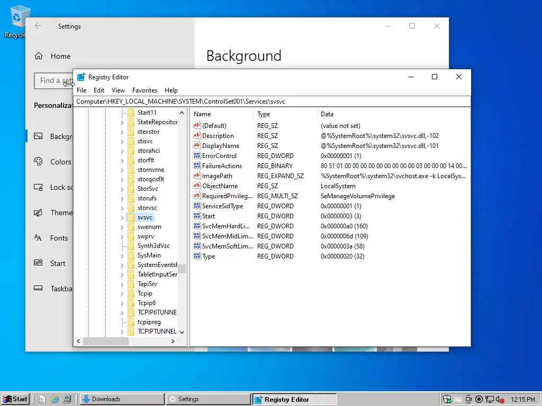Select the Synth3dVsc key
The width and height of the screenshot is (542, 406).
click(153, 246)
